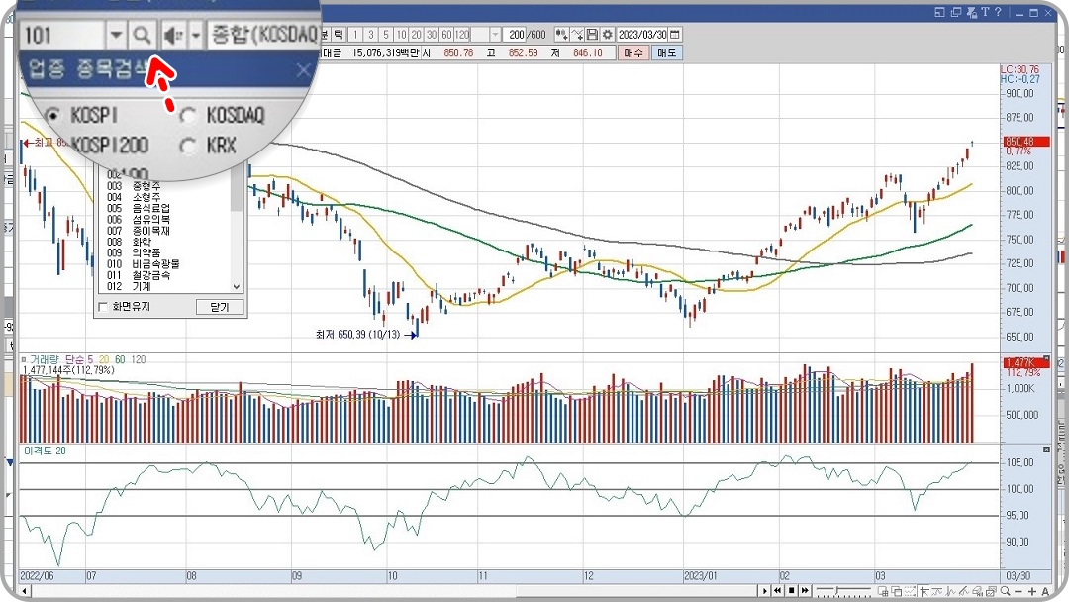Select the KOSPI radio button

52,115
